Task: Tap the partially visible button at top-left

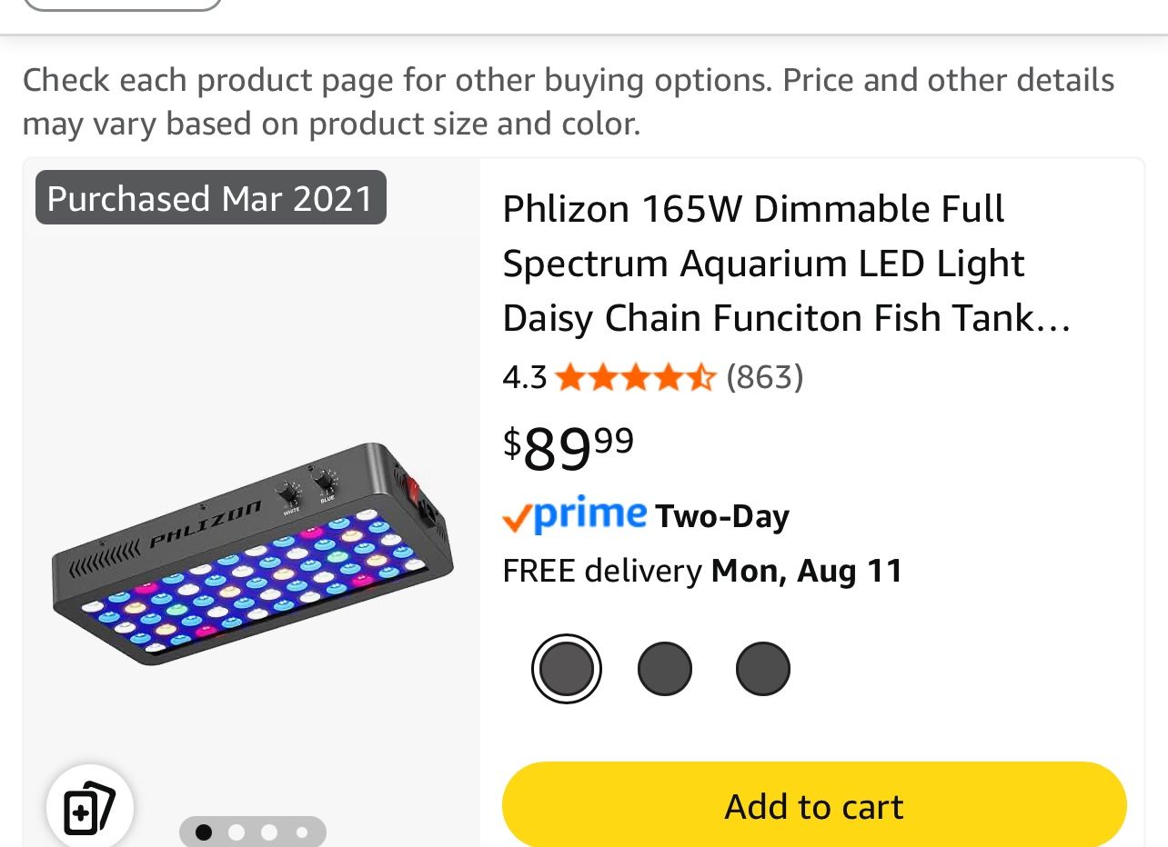Action: 122,5
